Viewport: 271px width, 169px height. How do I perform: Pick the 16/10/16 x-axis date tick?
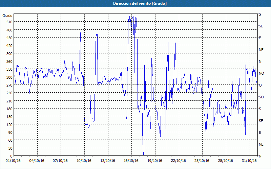click(131, 161)
